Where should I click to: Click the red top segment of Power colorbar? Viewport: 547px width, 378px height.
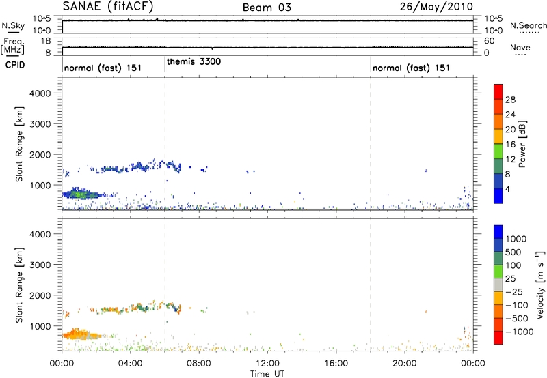coord(498,92)
